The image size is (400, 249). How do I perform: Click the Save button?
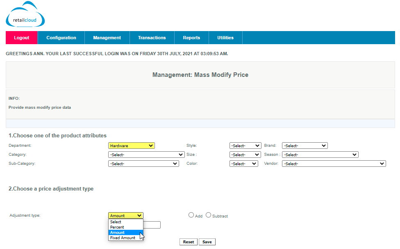(x=207, y=242)
